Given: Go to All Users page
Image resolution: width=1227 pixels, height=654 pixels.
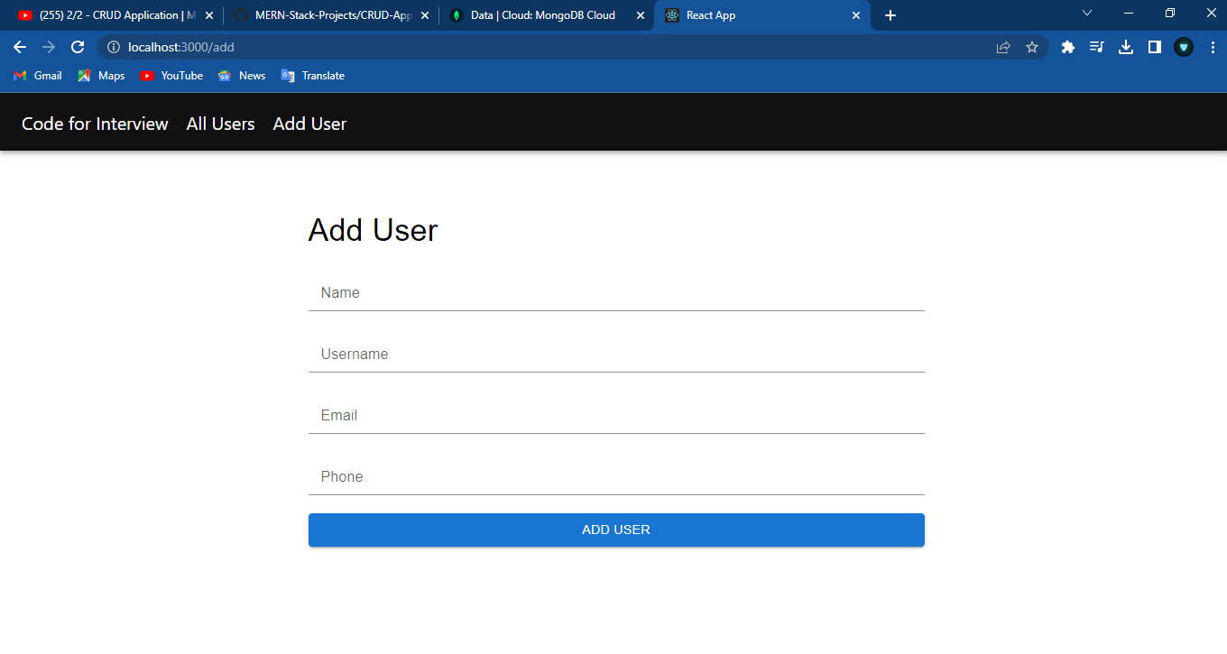Looking at the screenshot, I should 220,124.
